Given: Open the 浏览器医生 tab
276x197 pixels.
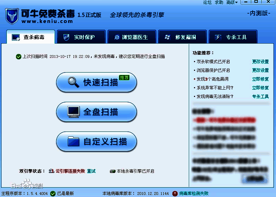Looking at the screenshot, I should coord(132,37).
